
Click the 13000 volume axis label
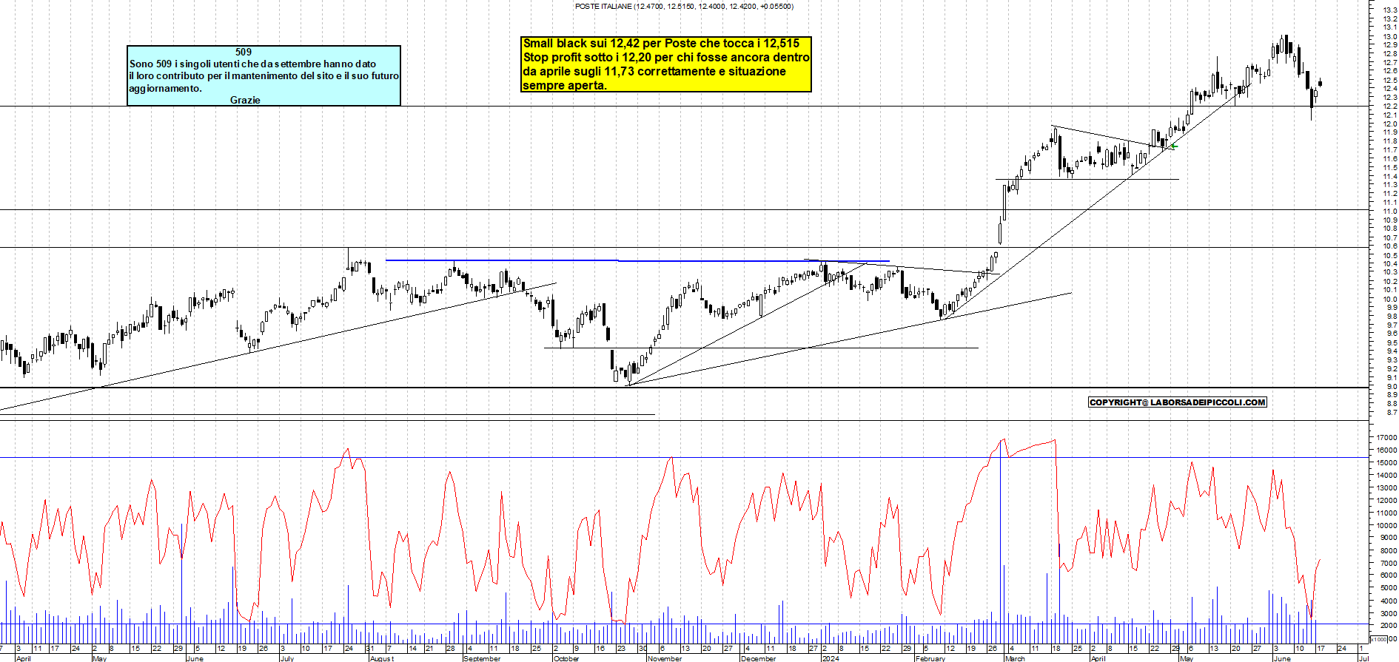[x=1386, y=488]
